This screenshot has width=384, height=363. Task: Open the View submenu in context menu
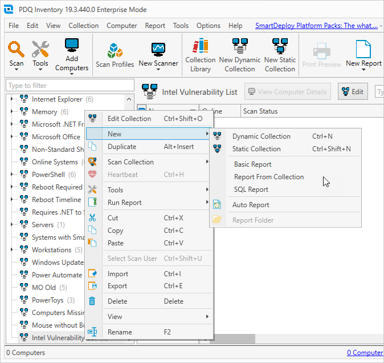149,316
